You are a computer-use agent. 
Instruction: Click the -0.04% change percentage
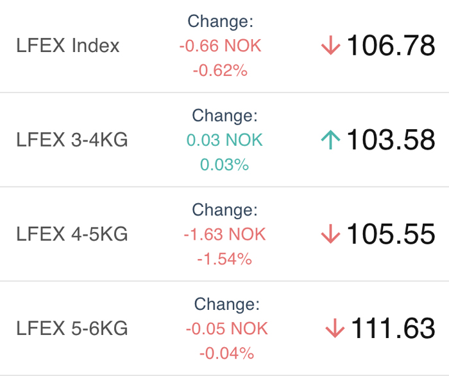coord(227,353)
